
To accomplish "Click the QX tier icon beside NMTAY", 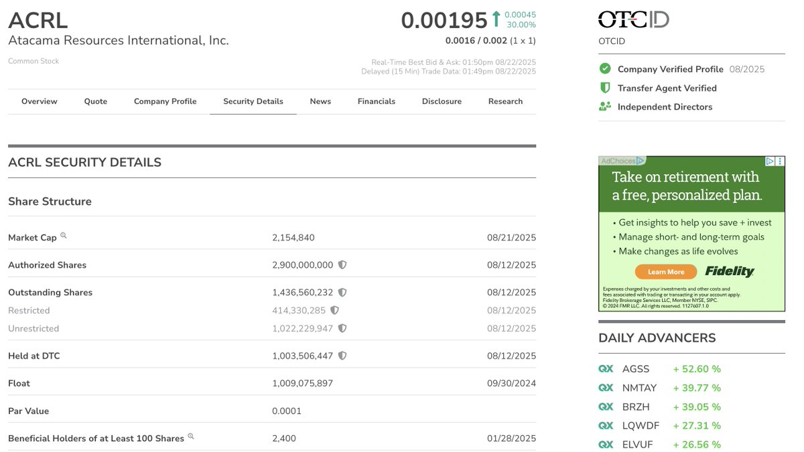I will tap(606, 388).
